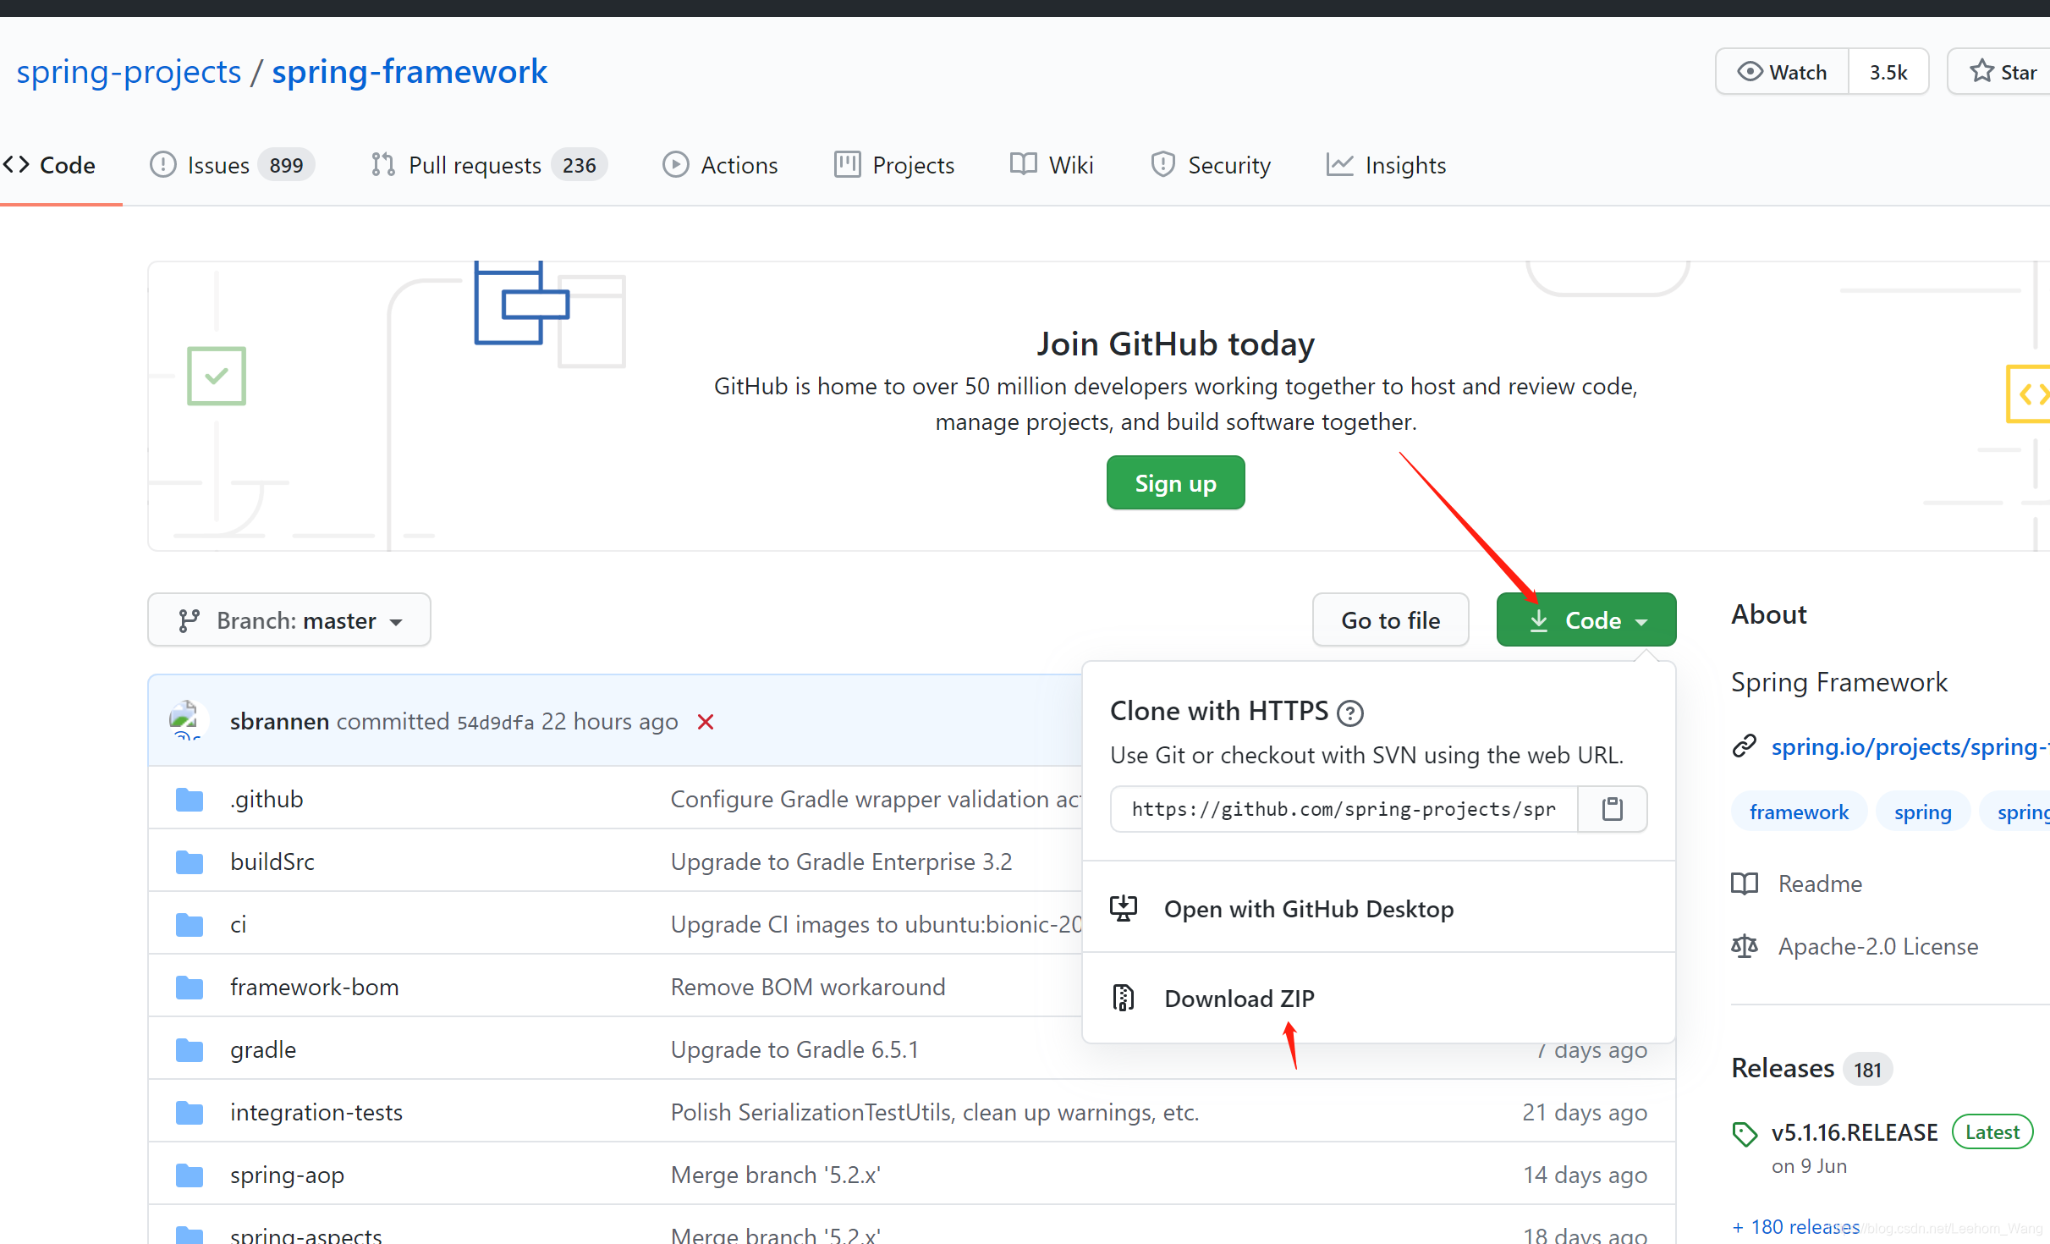This screenshot has width=2050, height=1244.
Task: Click the license scale icon
Action: [1745, 946]
